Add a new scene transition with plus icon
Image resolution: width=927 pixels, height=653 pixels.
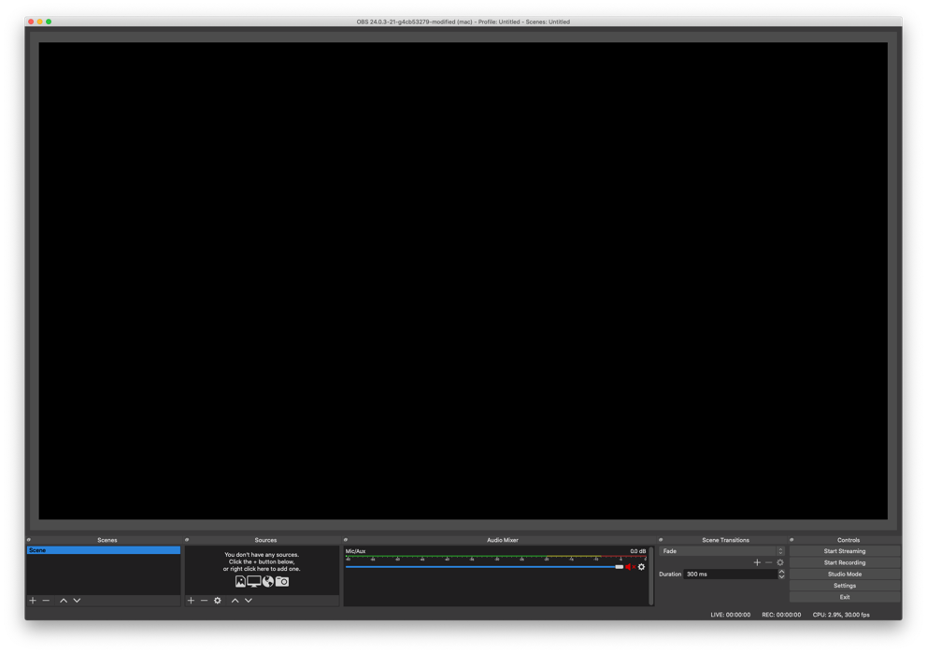click(757, 562)
